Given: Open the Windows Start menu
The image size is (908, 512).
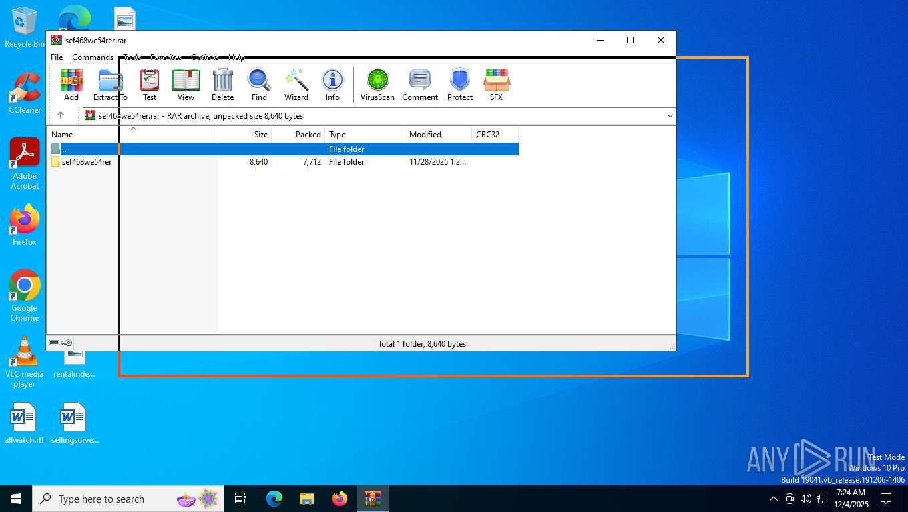Looking at the screenshot, I should tap(16, 499).
